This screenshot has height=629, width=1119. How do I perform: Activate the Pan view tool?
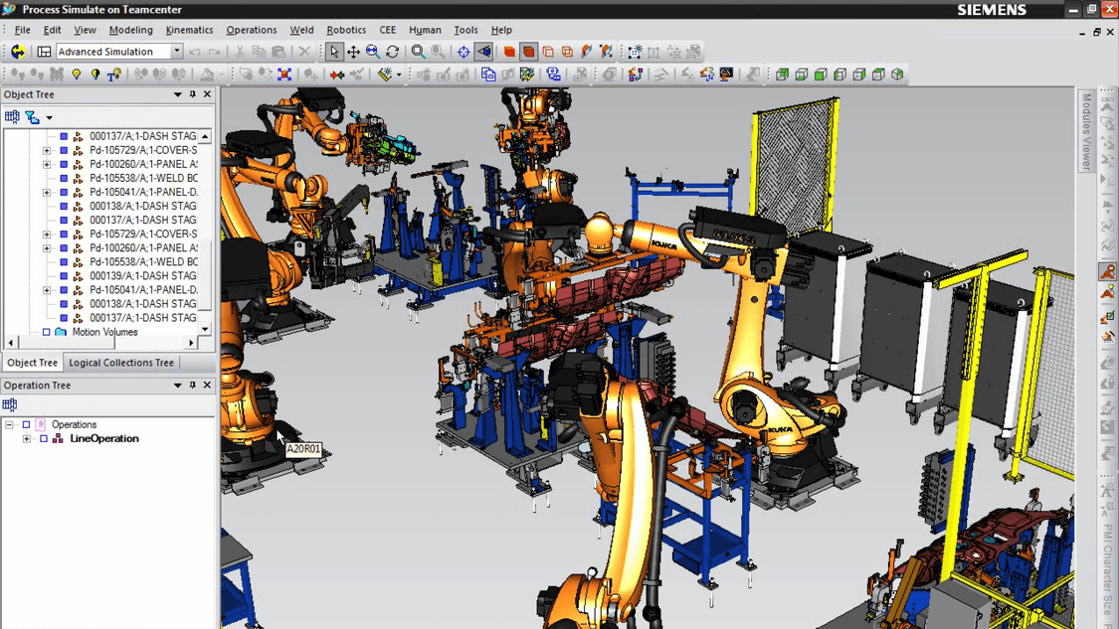[353, 51]
